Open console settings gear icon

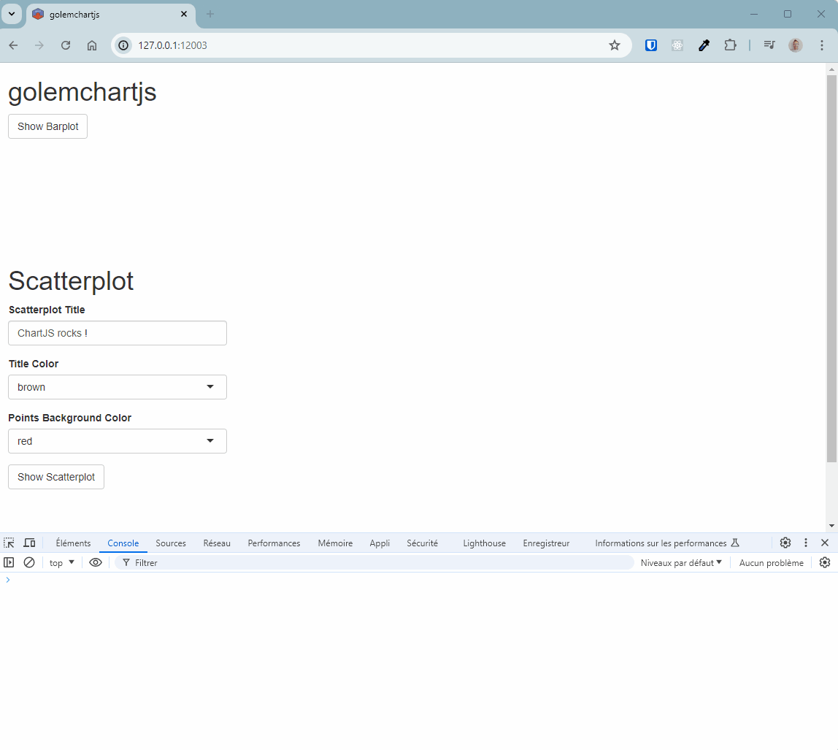[x=825, y=562]
